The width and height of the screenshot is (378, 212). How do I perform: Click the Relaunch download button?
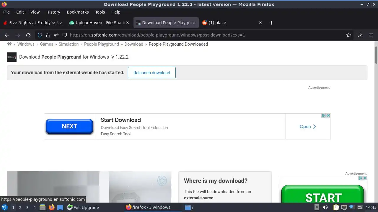click(x=152, y=73)
